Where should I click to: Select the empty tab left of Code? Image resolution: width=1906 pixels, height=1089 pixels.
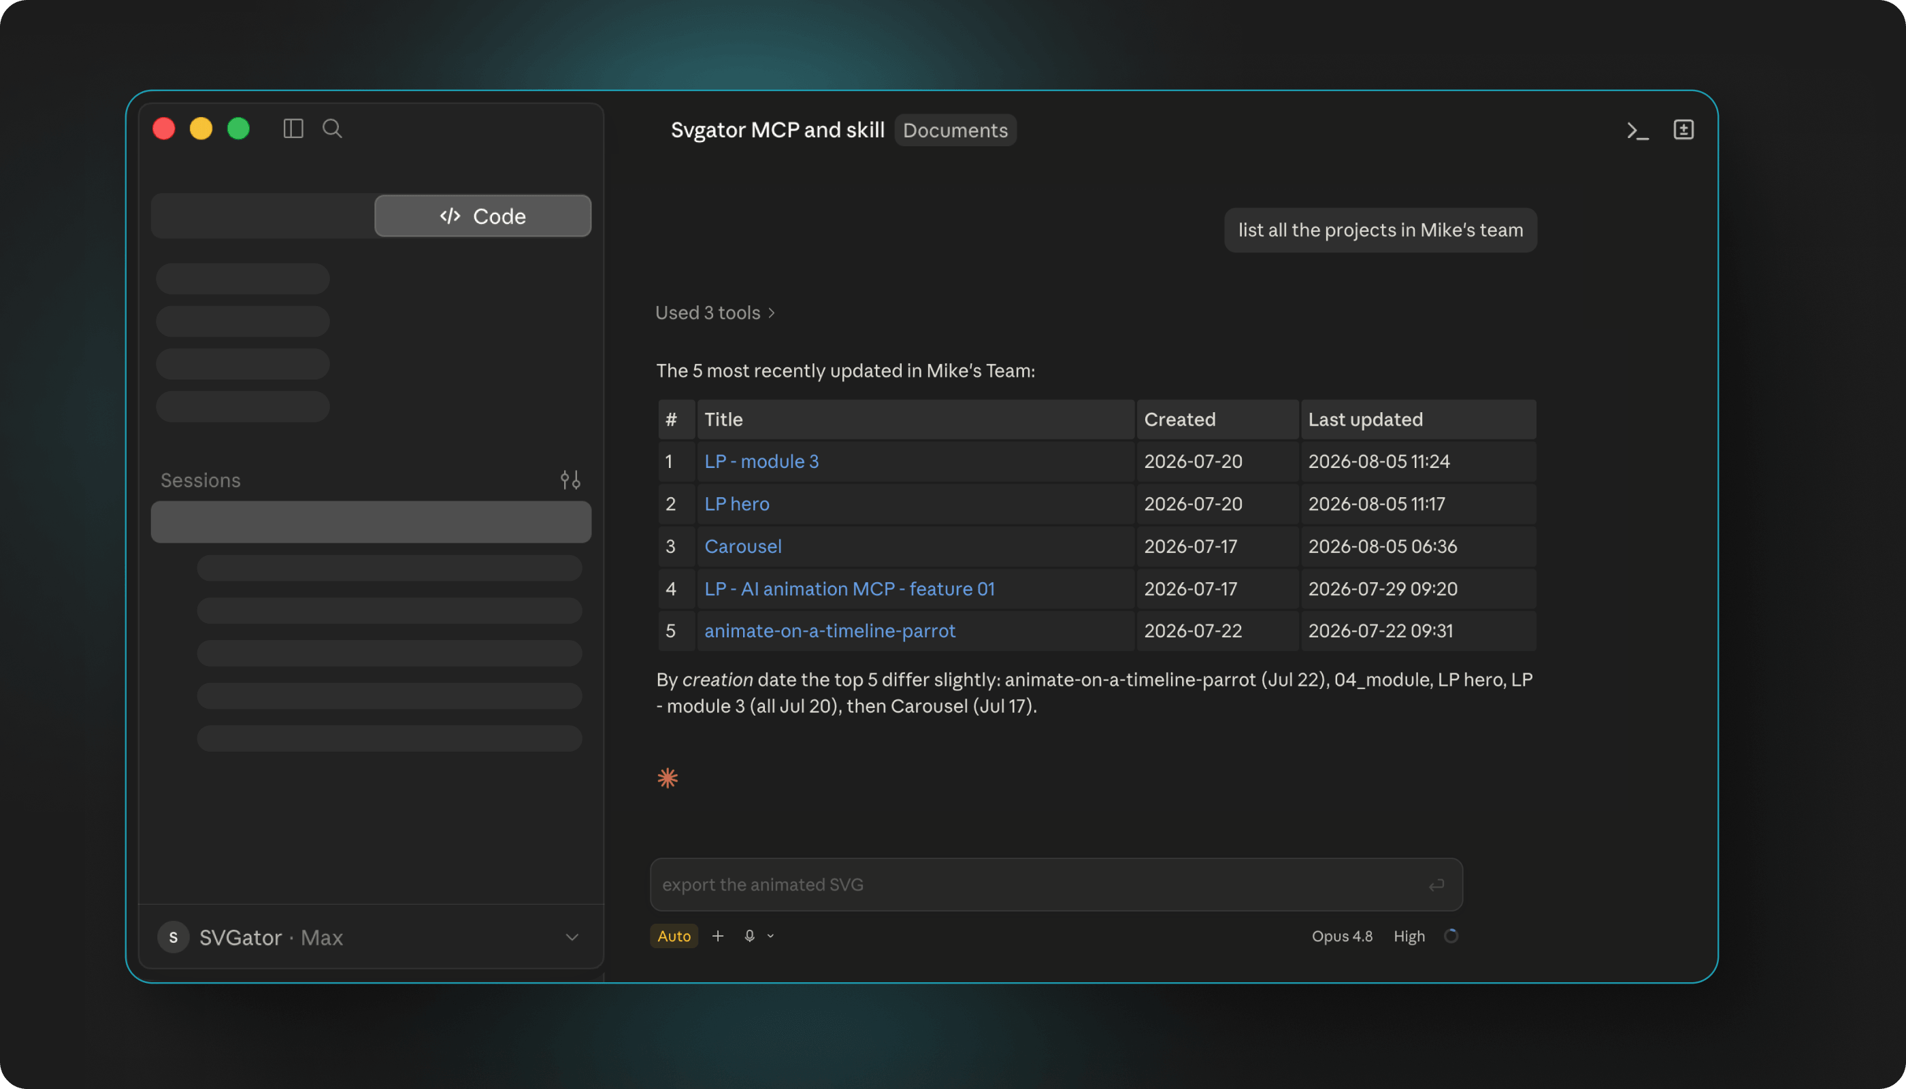[263, 216]
